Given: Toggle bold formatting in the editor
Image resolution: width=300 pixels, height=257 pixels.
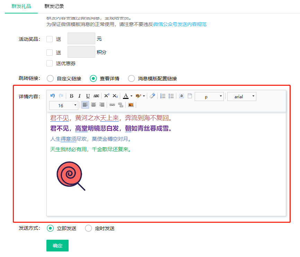Looking at the screenshot, I should (71, 96).
